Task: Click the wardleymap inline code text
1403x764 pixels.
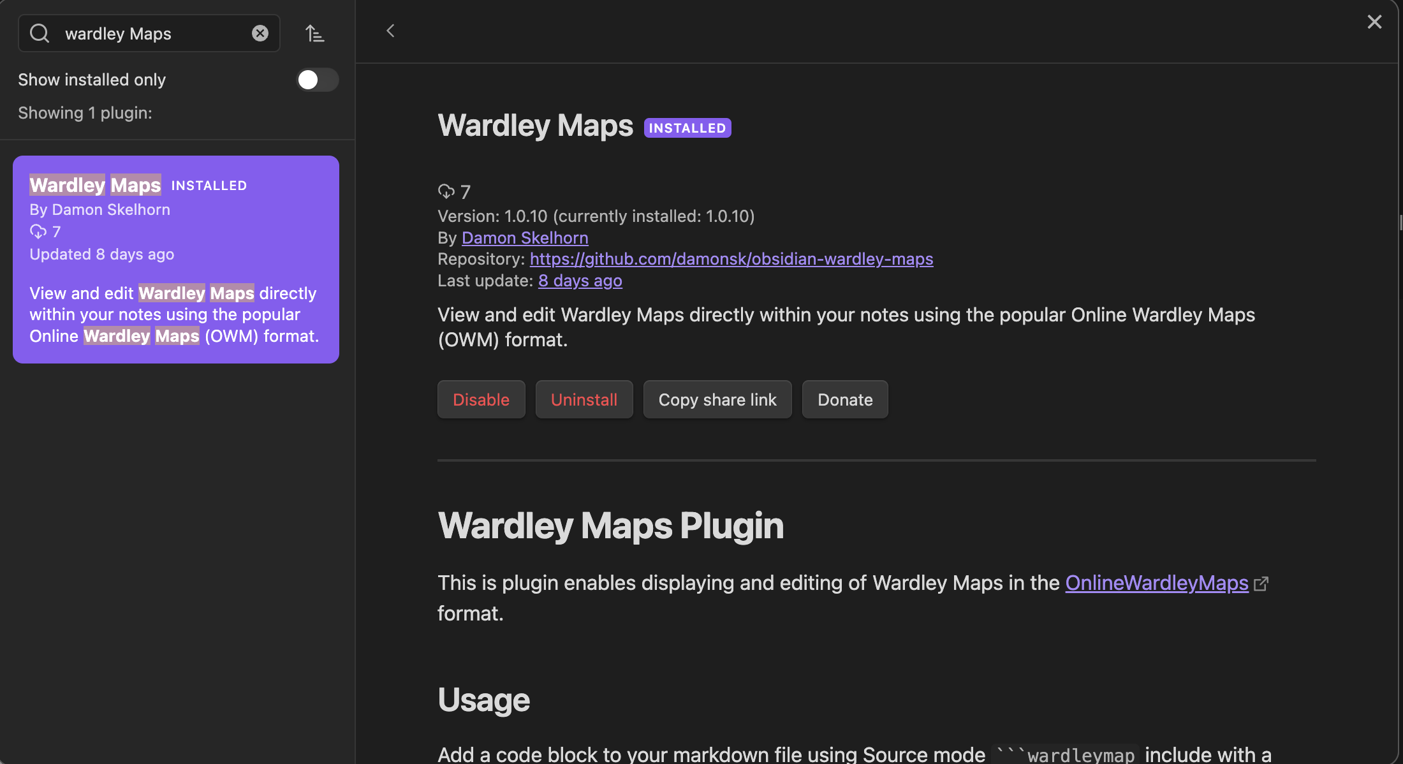Action: click(1067, 754)
